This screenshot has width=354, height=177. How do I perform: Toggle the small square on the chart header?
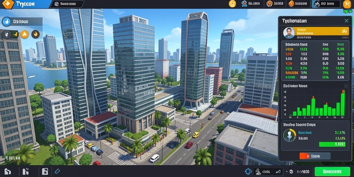pyautogui.click(x=346, y=86)
